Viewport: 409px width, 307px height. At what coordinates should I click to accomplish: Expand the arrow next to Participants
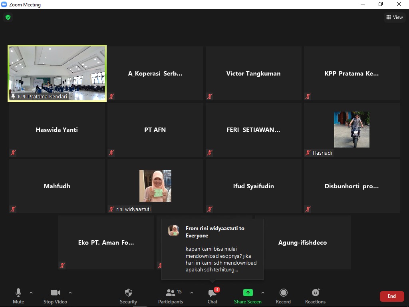[192, 293]
